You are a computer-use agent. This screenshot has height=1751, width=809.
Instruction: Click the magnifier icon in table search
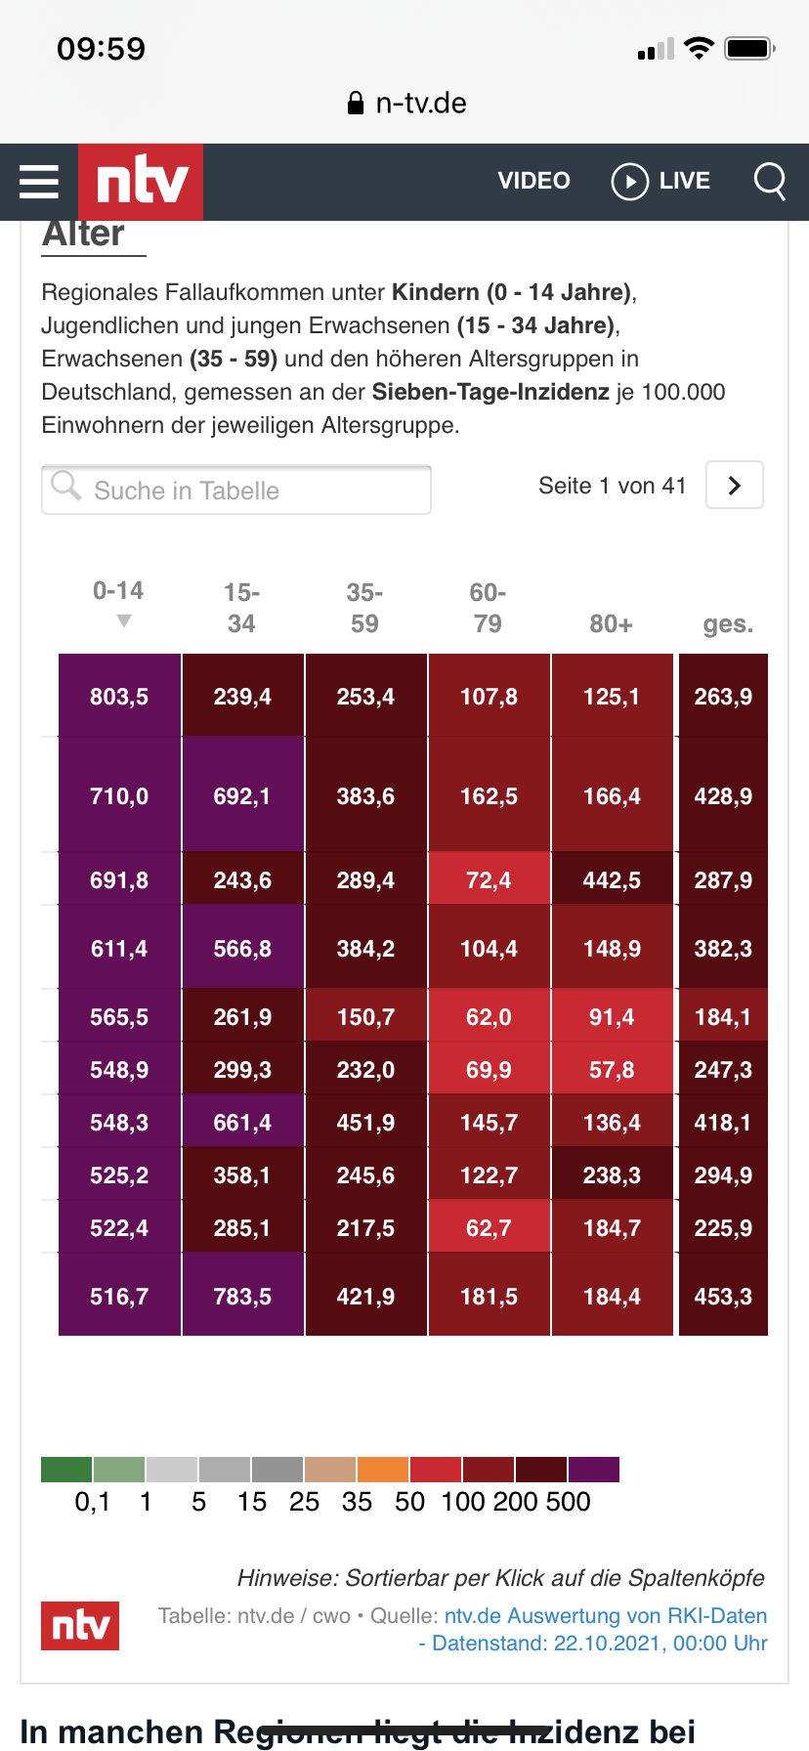tap(66, 486)
